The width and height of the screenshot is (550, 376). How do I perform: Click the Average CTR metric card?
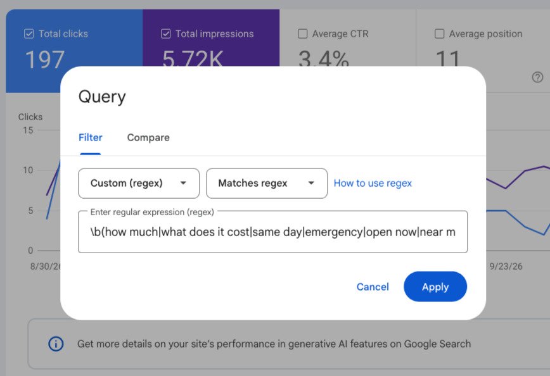tap(348, 38)
